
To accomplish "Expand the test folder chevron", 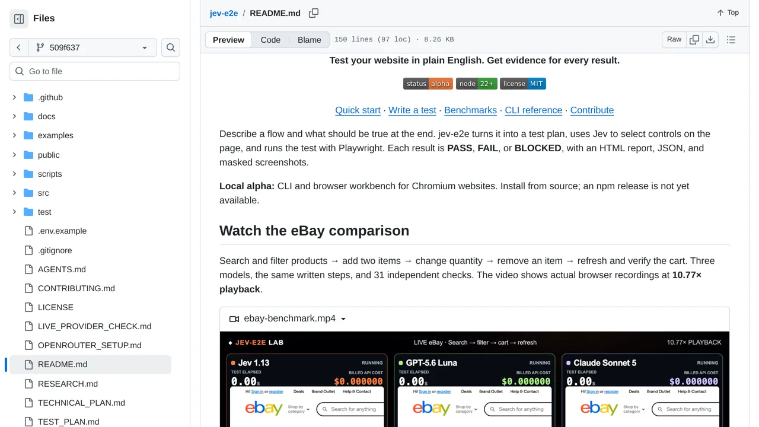I will (14, 212).
